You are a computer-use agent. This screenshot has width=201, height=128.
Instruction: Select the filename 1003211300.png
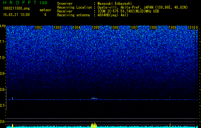coord(17,8)
